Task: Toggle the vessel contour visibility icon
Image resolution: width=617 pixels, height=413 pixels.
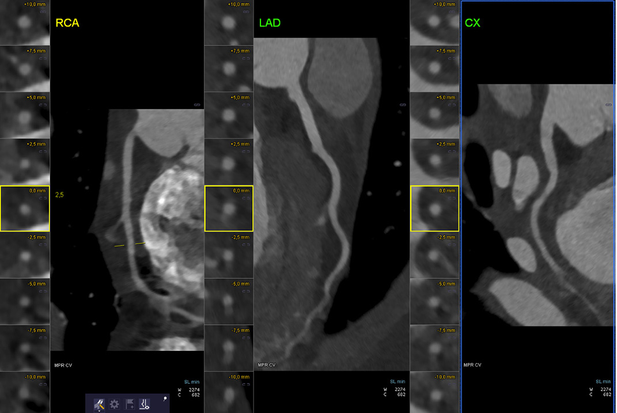Action: (x=145, y=404)
